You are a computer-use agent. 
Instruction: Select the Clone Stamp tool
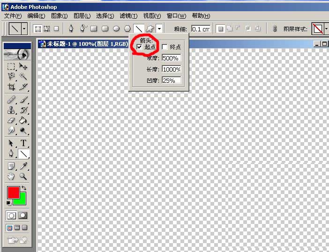pos(11,110)
